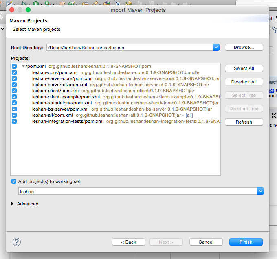Click the red close window button

pyautogui.click(x=12, y=10)
